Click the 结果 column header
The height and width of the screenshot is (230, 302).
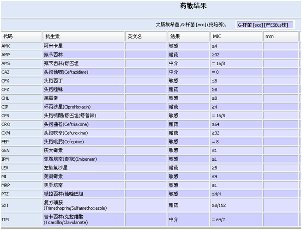pyautogui.click(x=188, y=36)
